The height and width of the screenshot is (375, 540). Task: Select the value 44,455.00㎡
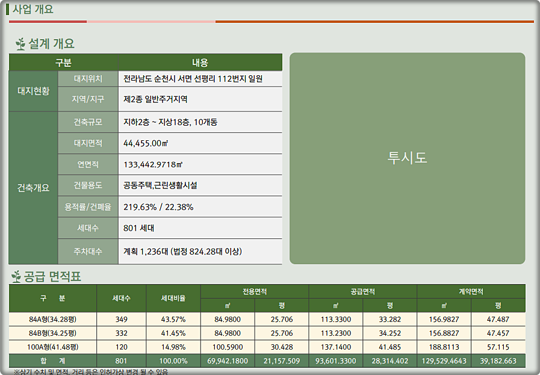[x=146, y=143]
